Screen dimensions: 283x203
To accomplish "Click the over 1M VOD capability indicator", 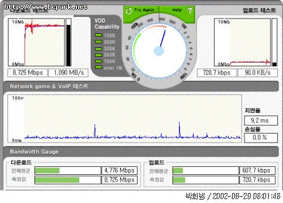I will [98, 67].
